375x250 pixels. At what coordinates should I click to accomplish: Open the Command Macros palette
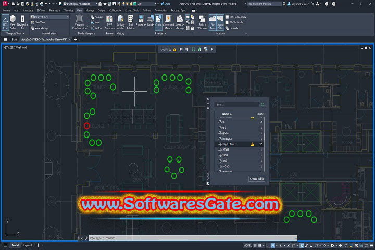click(168, 22)
